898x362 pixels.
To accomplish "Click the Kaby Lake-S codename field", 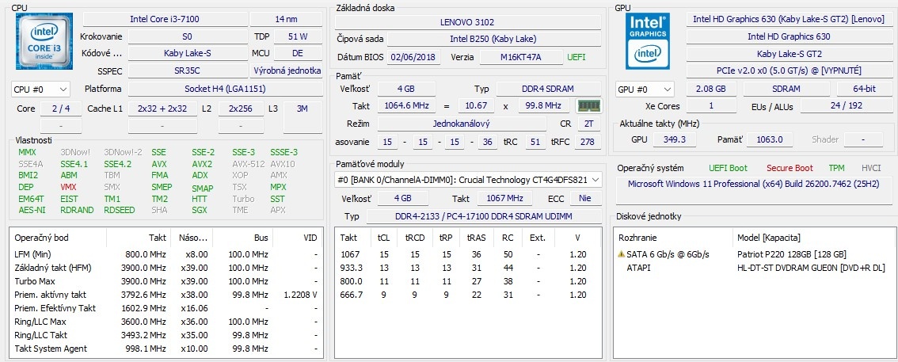I will pyautogui.click(x=187, y=53).
